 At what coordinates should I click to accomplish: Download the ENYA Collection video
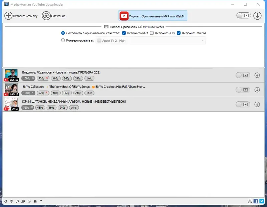257,90
